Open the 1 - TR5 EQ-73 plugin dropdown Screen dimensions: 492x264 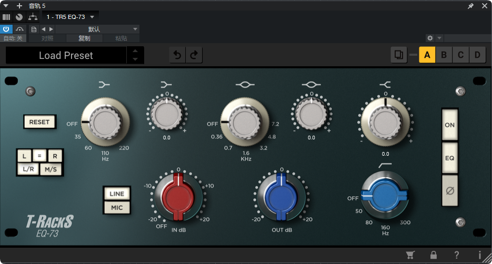[x=70, y=17]
